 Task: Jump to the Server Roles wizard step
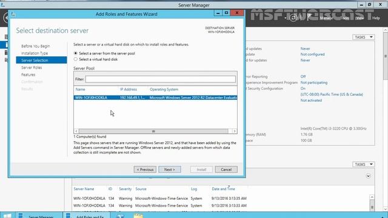32,67
